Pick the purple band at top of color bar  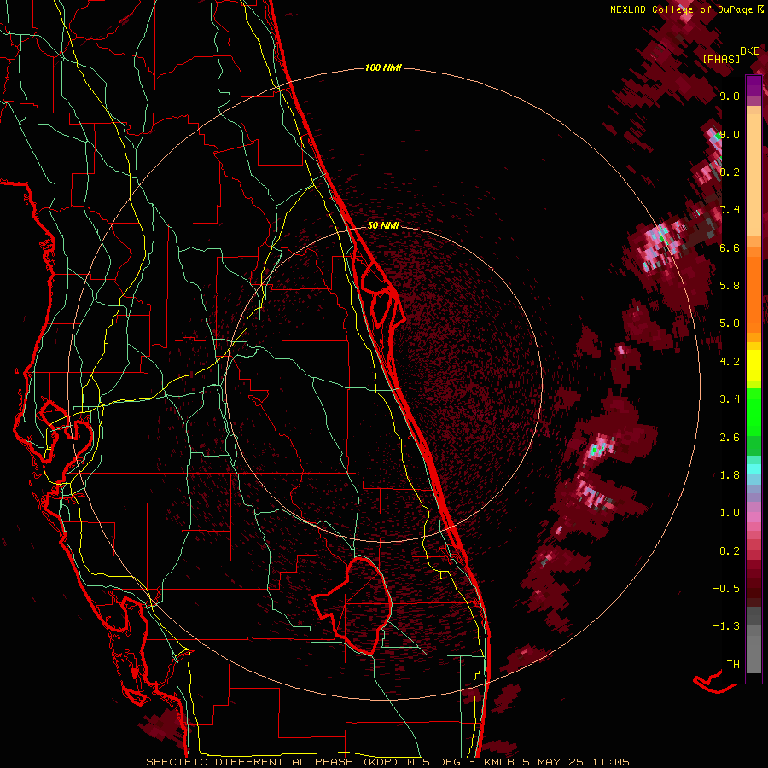[753, 85]
